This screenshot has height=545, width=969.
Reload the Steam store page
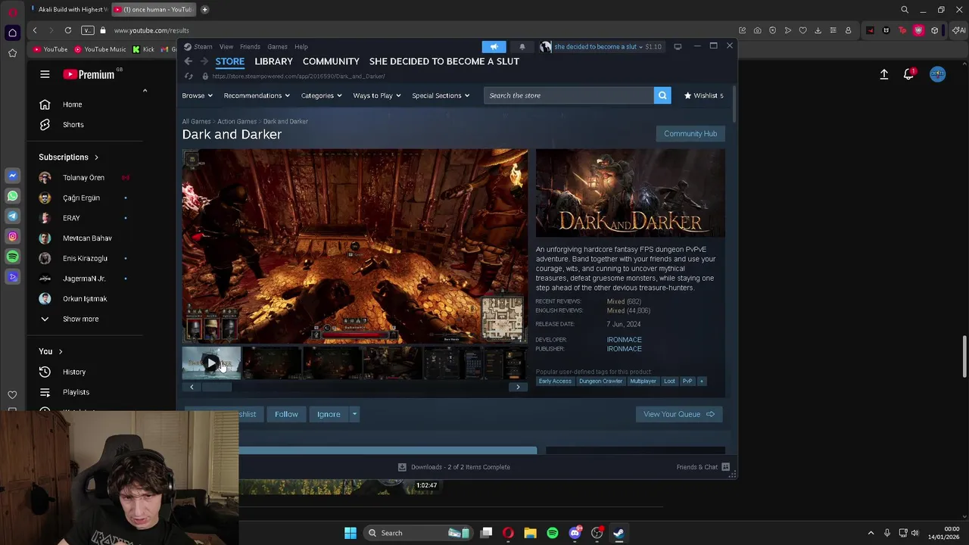pyautogui.click(x=189, y=76)
